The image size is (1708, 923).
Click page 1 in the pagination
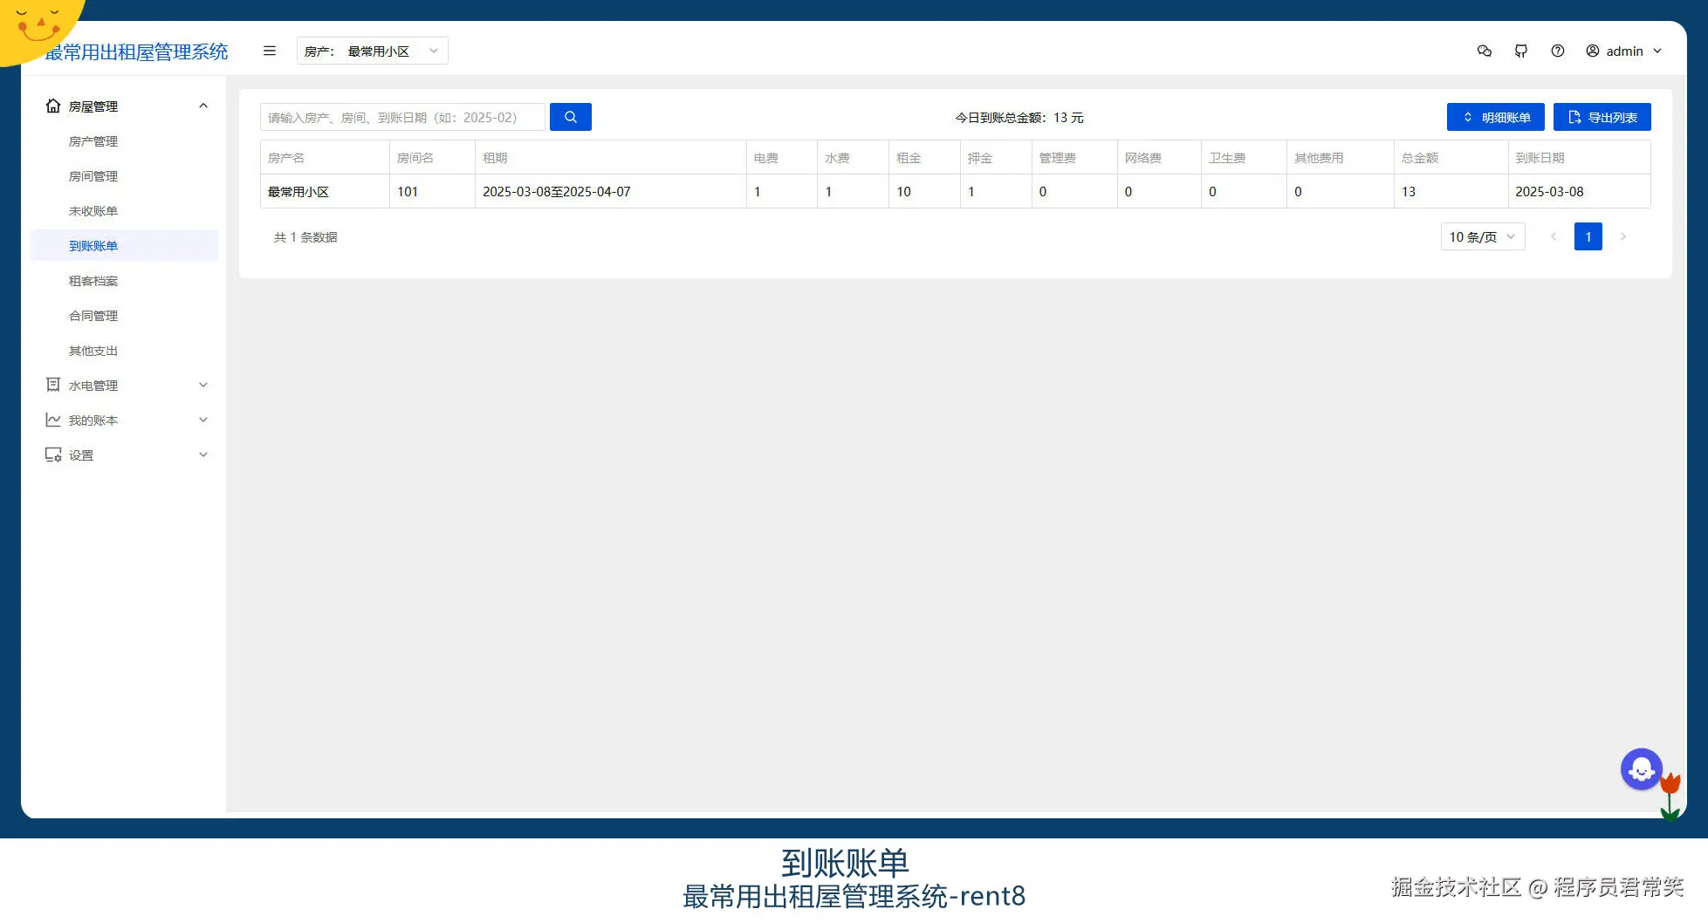(x=1588, y=236)
